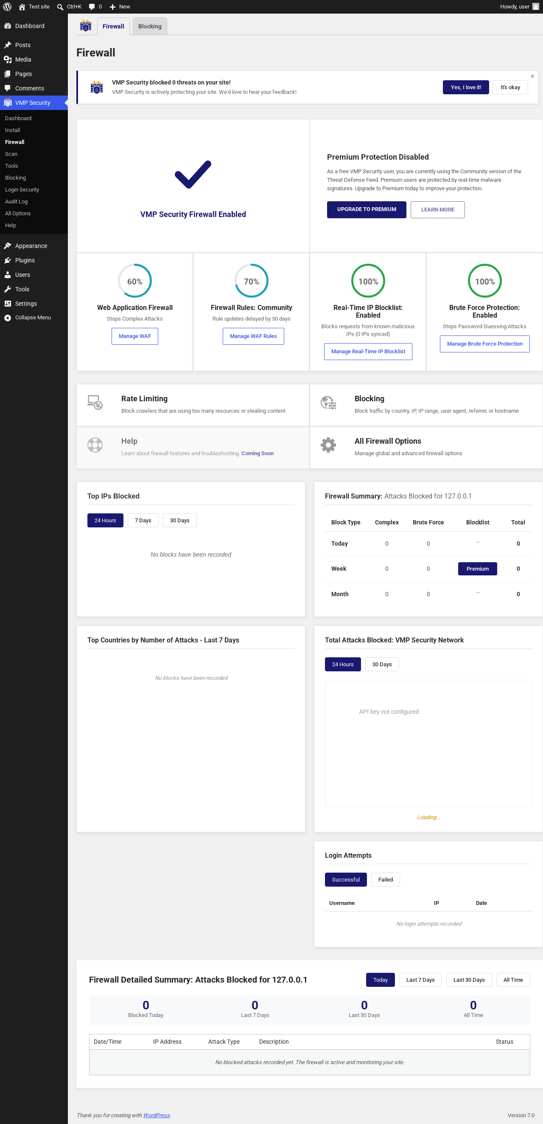The height and width of the screenshot is (1124, 543).
Task: Open the comments bubble icon in admin bar
Action: pyautogui.click(x=92, y=6)
